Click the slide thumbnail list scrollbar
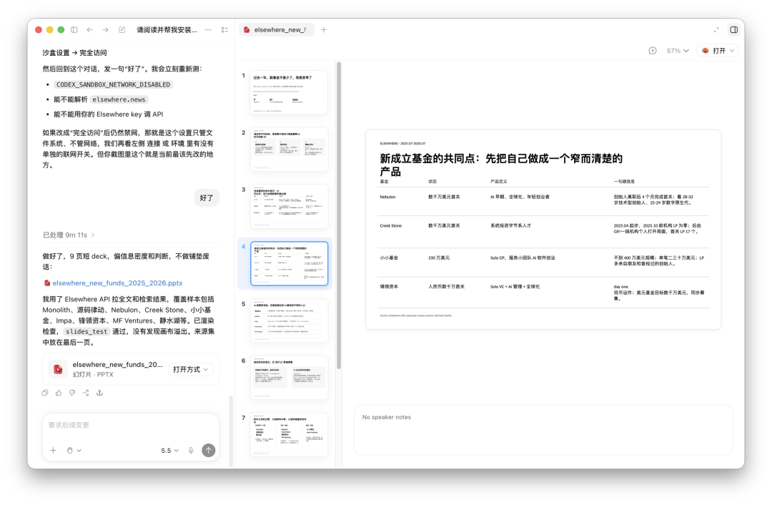The width and height of the screenshot is (772, 505). tap(338, 215)
